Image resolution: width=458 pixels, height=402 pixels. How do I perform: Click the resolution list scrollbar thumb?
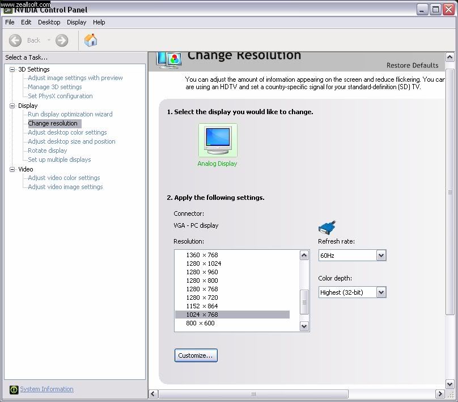tap(304, 302)
